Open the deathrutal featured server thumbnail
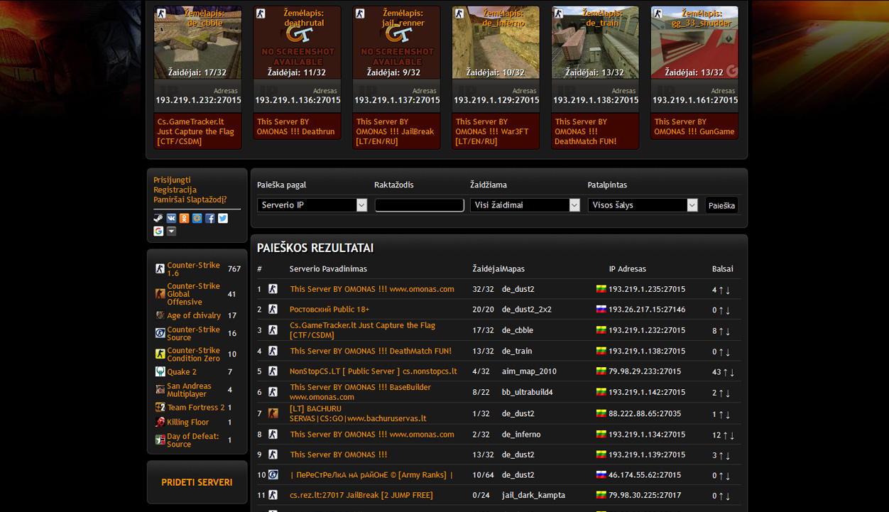 point(297,43)
